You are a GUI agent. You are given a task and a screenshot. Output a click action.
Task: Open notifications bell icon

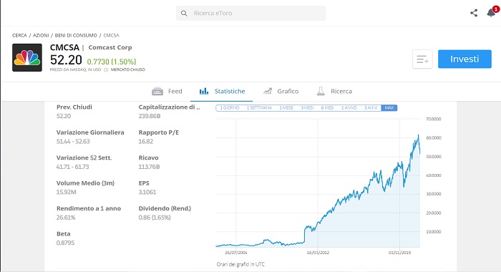coord(491,12)
